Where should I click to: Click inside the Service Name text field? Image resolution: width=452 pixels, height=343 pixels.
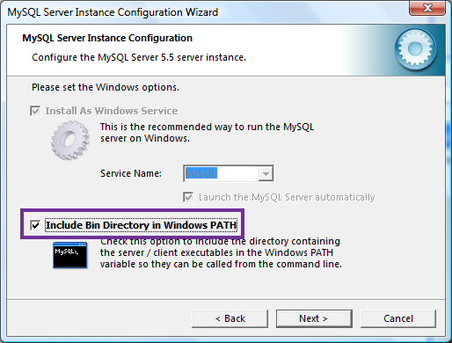[x=222, y=173]
